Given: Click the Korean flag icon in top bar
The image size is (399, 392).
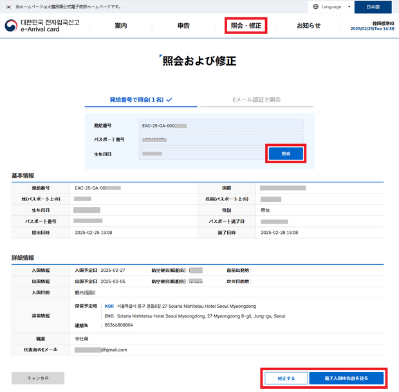Looking at the screenshot, I should tap(8, 7).
